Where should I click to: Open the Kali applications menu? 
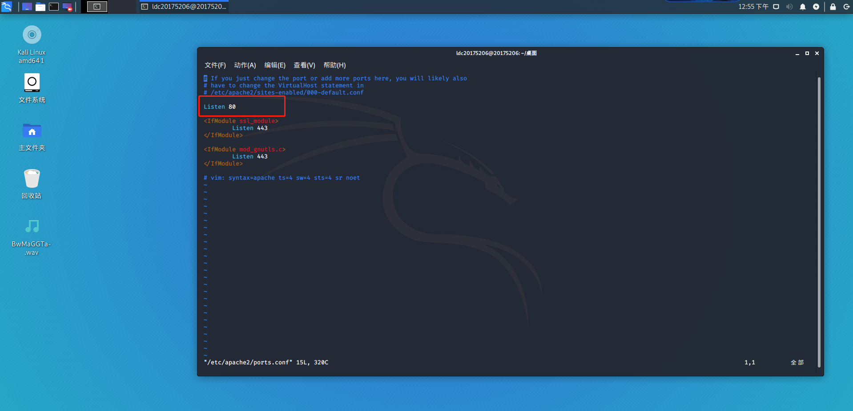coord(7,7)
